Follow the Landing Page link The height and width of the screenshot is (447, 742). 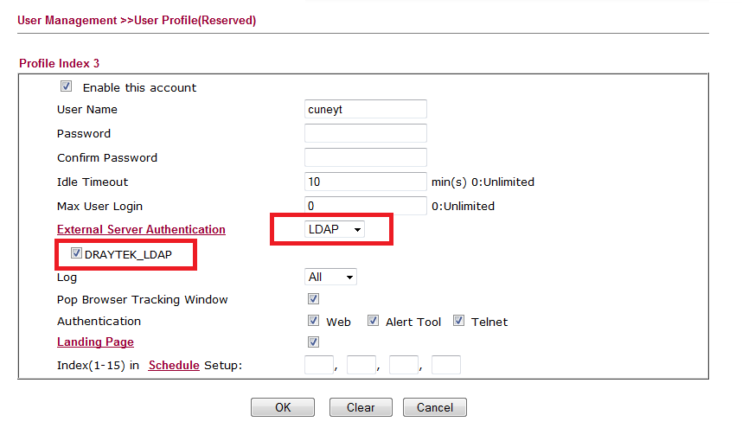(95, 342)
